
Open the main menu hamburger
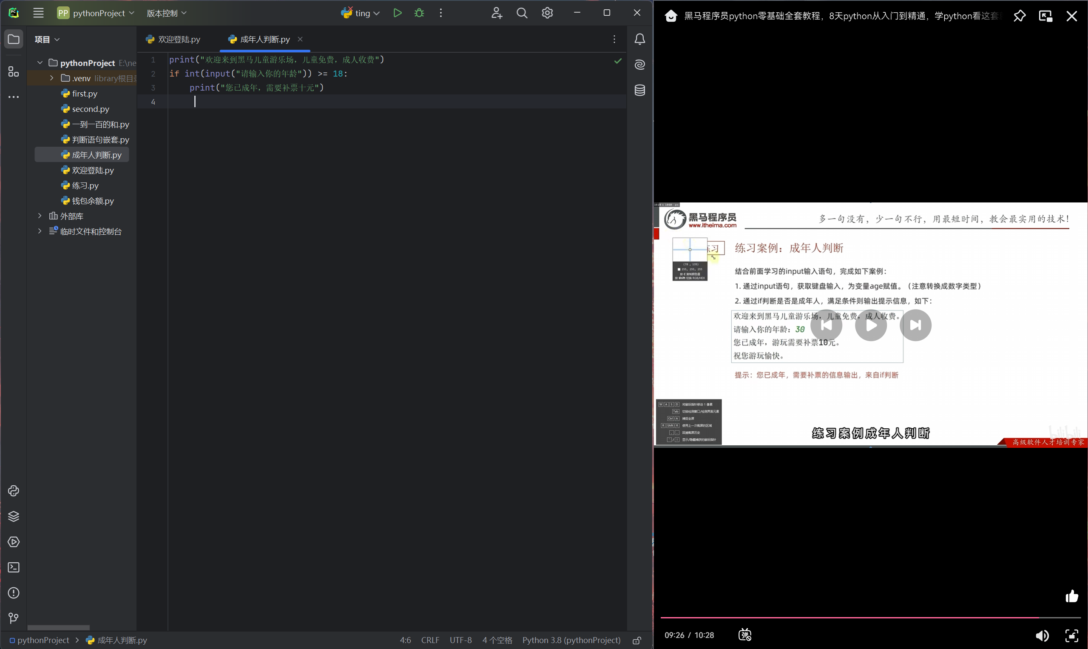38,13
